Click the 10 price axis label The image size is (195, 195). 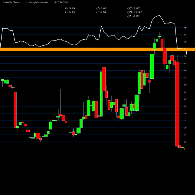185,142
